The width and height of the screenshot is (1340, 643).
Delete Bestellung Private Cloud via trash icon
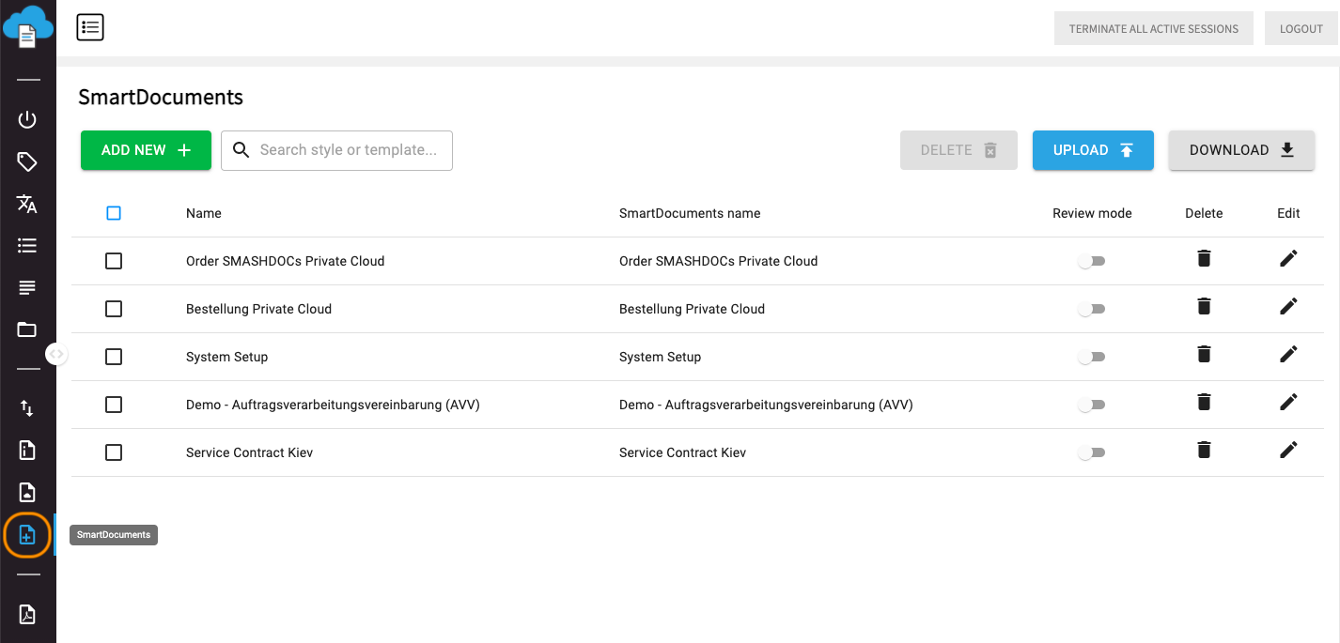pyautogui.click(x=1204, y=306)
